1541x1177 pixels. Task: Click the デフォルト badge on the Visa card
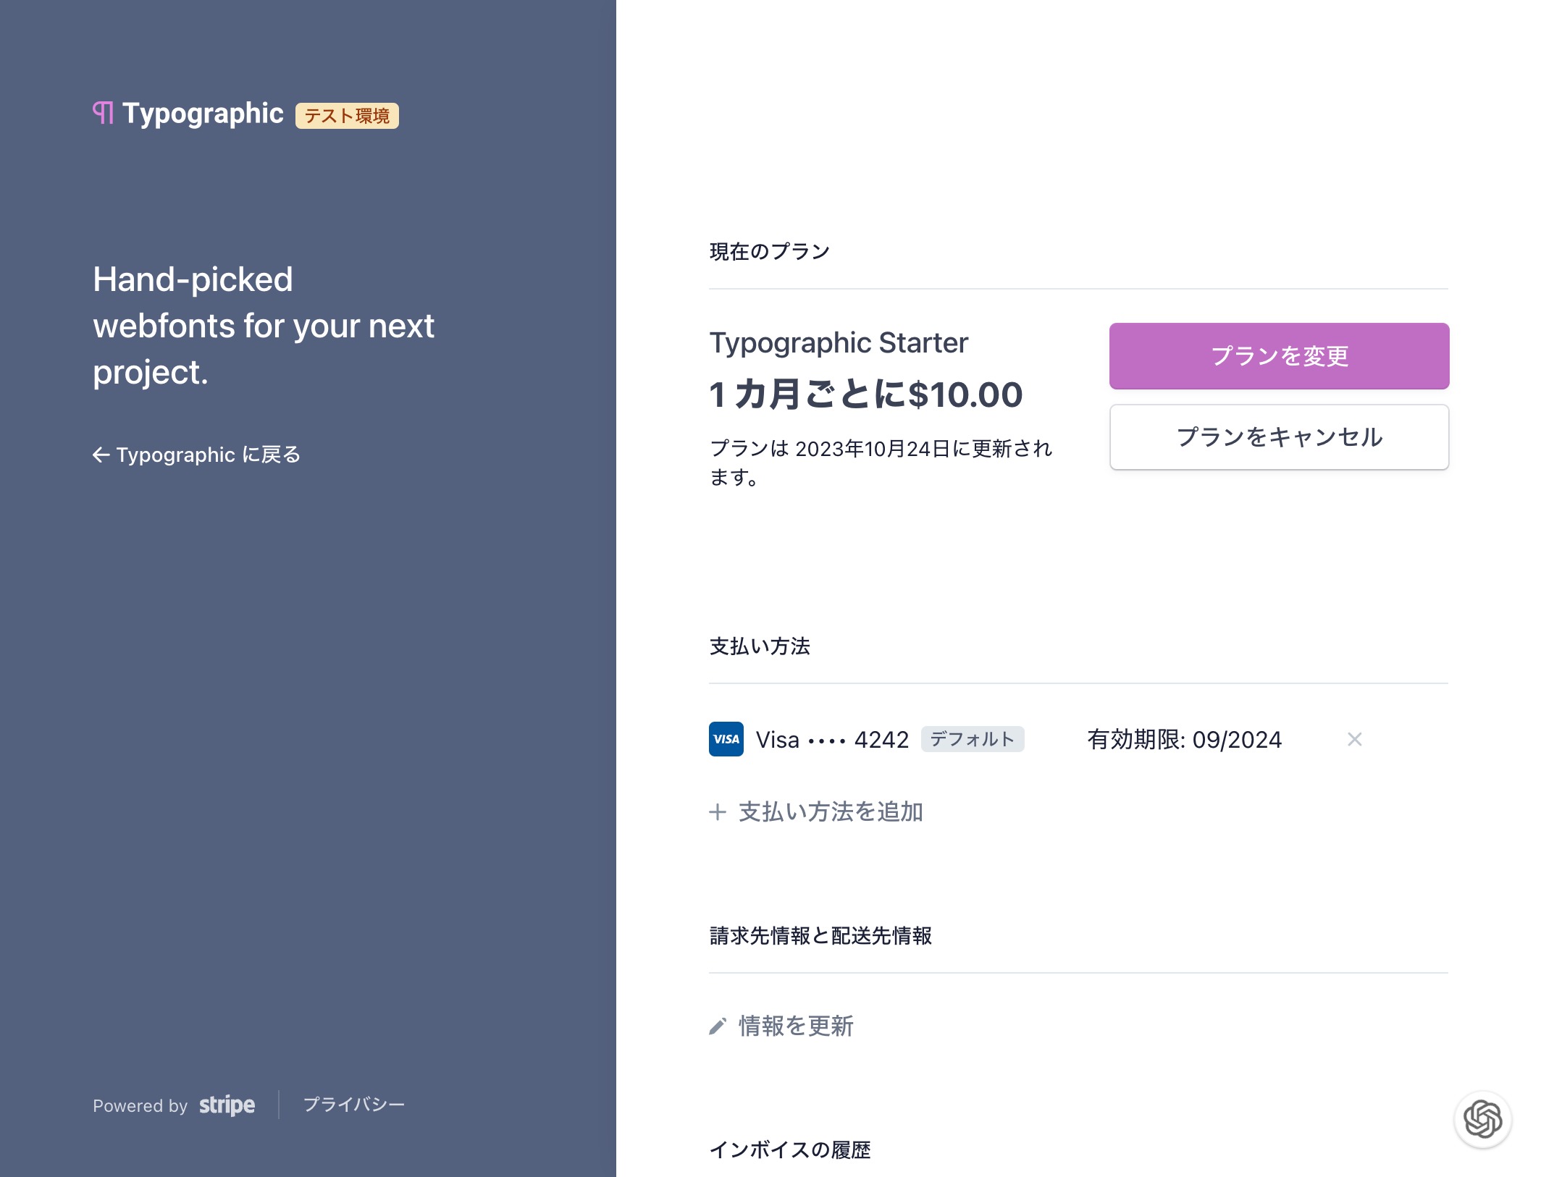click(x=973, y=739)
